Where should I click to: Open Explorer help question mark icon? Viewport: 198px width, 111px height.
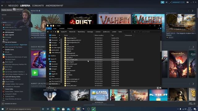(161, 28)
